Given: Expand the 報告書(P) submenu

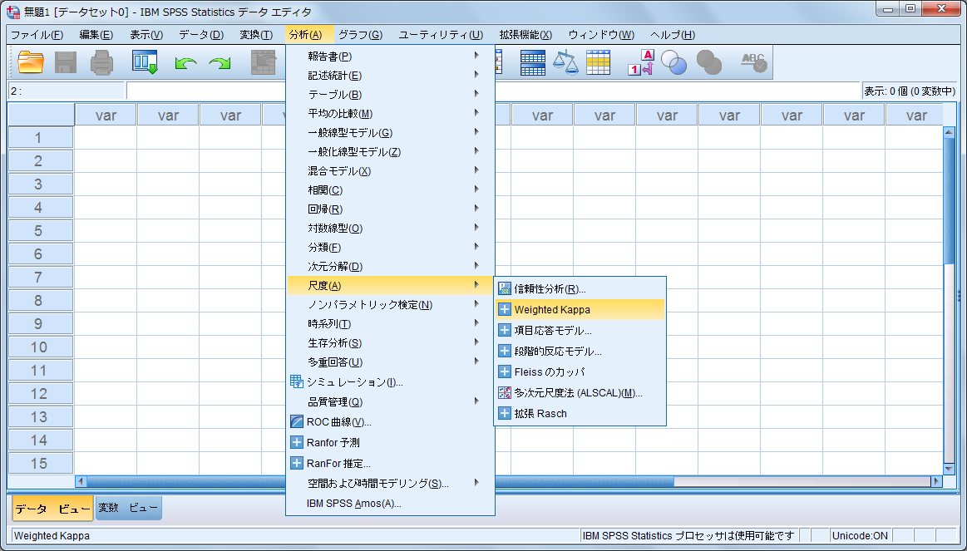Looking at the screenshot, I should [391, 56].
